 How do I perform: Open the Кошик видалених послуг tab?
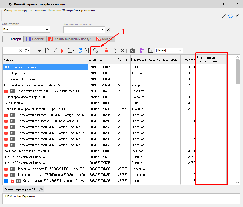pos(70,39)
